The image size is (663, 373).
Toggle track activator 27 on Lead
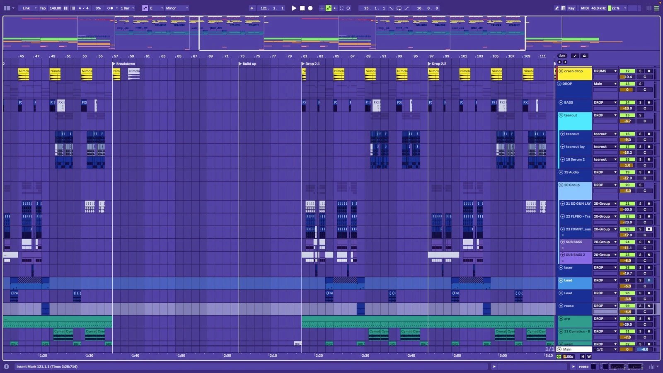(627, 280)
